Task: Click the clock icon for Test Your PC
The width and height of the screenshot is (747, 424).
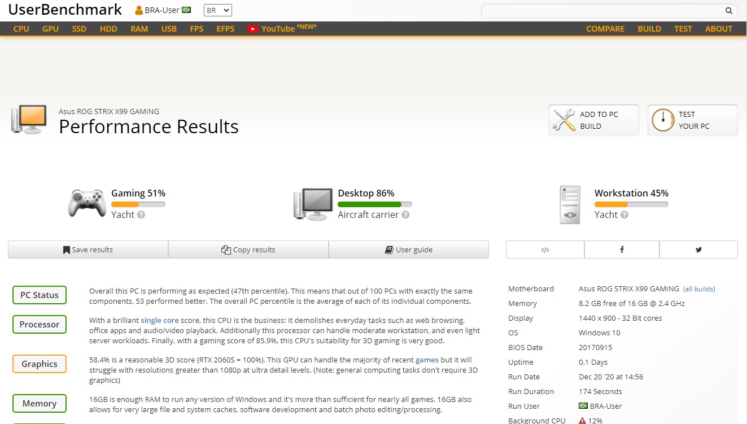Action: point(663,120)
